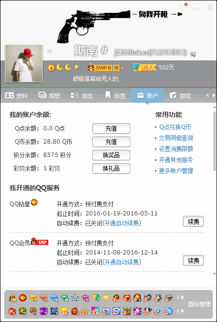Switch to the 资料 tab
Image resolution: width=217 pixels, height=322 pixels.
(x=17, y=96)
